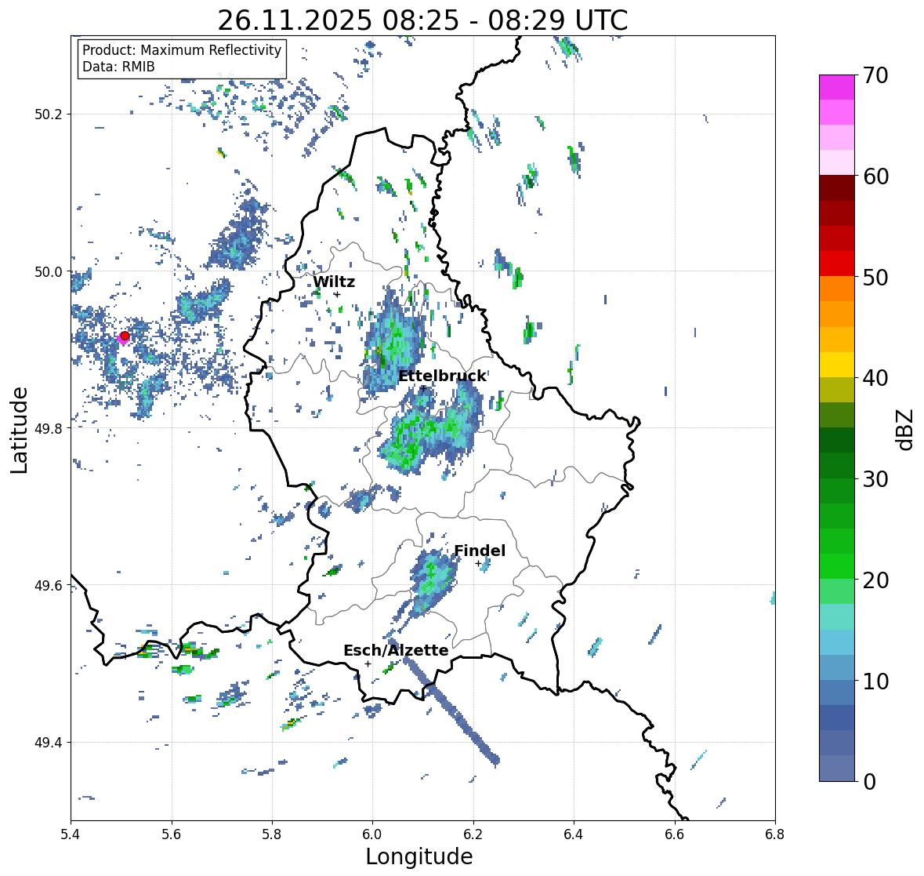Click the 5.6 longitude tick label
Screen dimensions: 924x876
(x=172, y=834)
